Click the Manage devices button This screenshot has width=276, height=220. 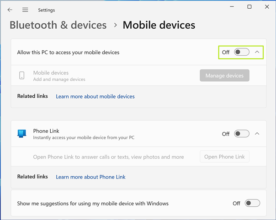[x=224, y=75]
